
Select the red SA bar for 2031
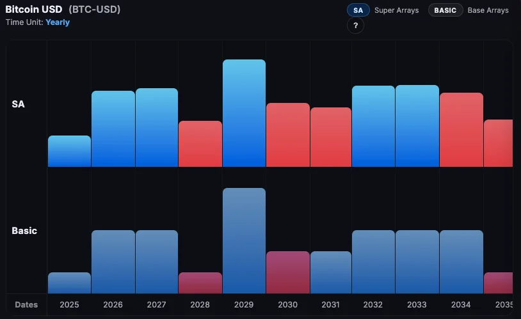(x=331, y=137)
